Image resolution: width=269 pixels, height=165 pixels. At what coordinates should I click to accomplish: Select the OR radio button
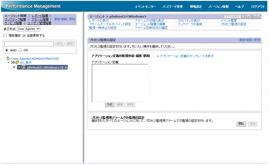[x=20, y=50]
